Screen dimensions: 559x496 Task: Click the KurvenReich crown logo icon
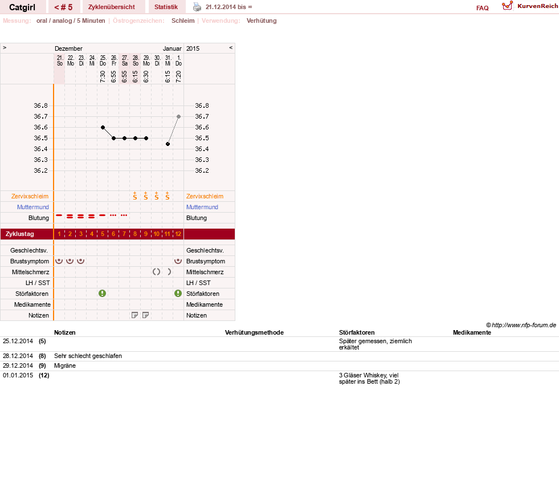tap(507, 6)
